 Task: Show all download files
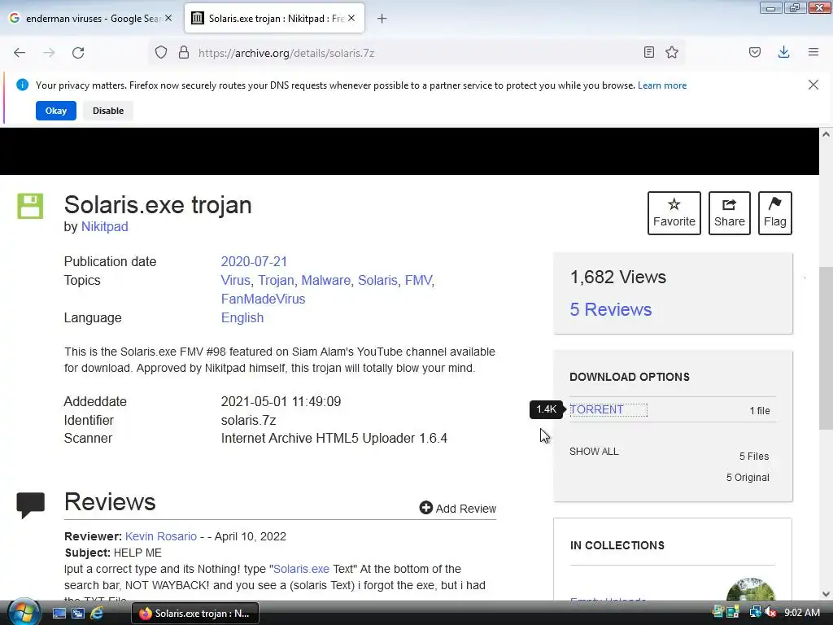[594, 451]
